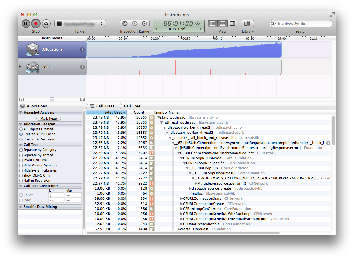The image size is (354, 260).
Task: Enable Invert Call Tree checkbox
Action: tap(21, 160)
